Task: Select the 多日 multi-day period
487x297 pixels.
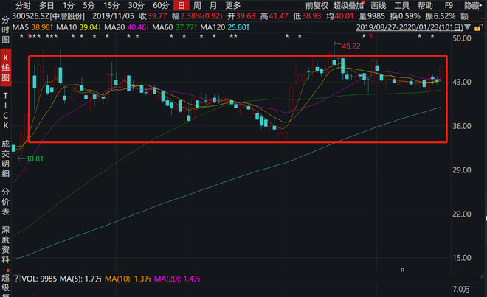Action: tap(46, 5)
